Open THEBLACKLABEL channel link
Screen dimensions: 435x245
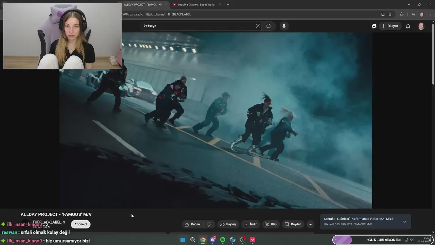(x=47, y=222)
